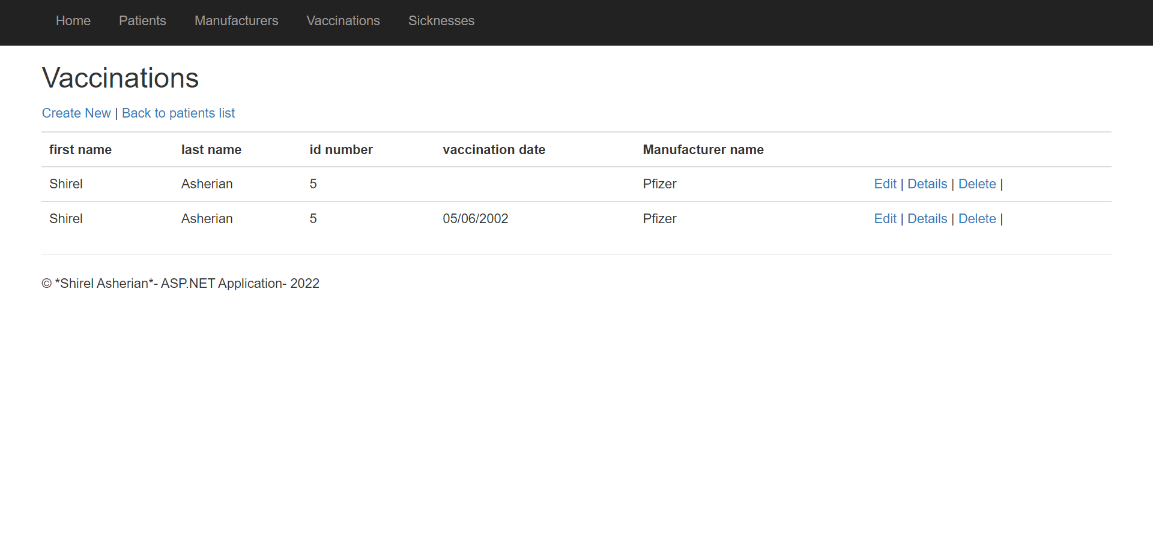Click Asherian in the 05/06/2002 row
Image resolution: width=1153 pixels, height=556 pixels.
tap(207, 219)
